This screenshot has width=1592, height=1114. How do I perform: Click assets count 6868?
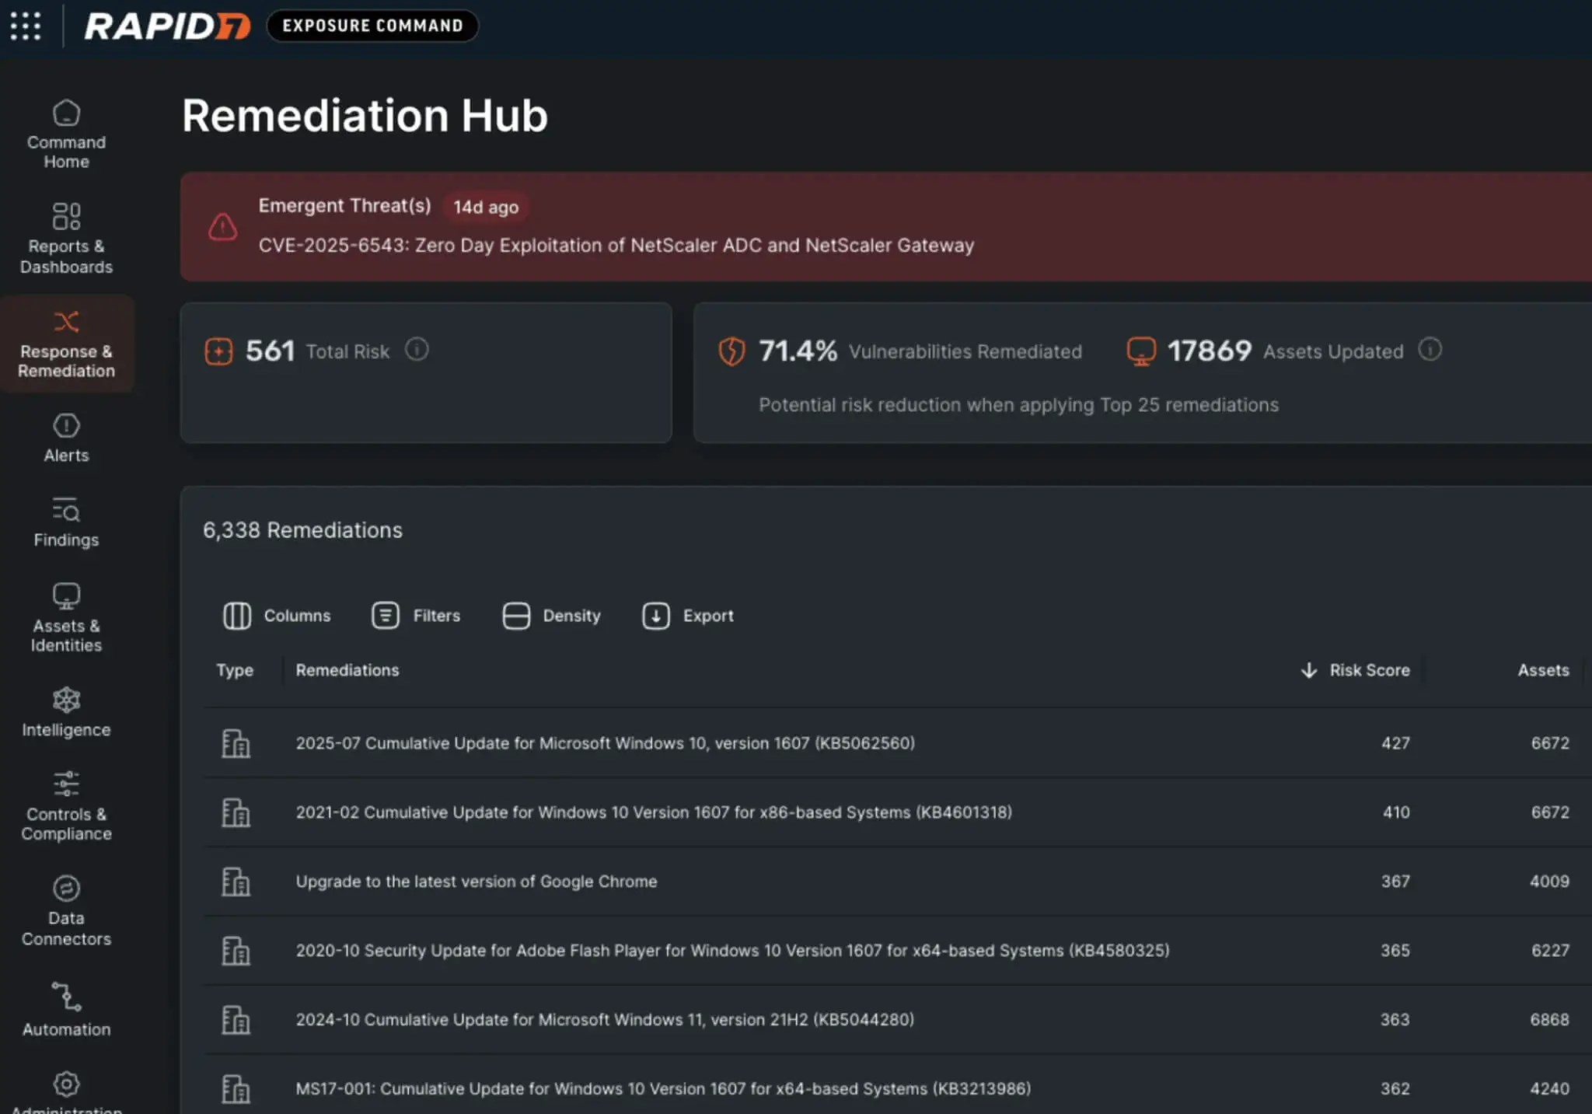1549,1020
